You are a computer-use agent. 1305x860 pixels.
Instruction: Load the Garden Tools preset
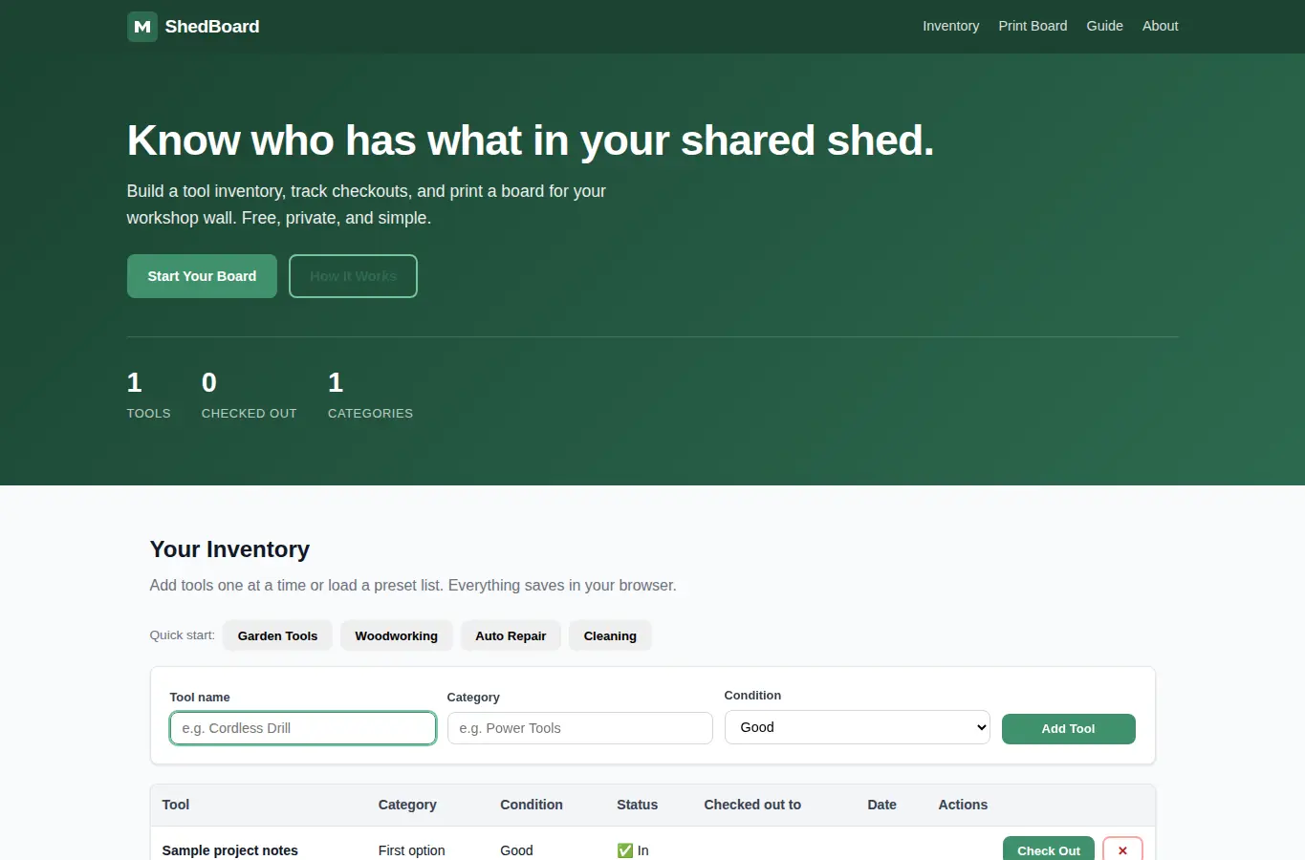click(x=277, y=635)
